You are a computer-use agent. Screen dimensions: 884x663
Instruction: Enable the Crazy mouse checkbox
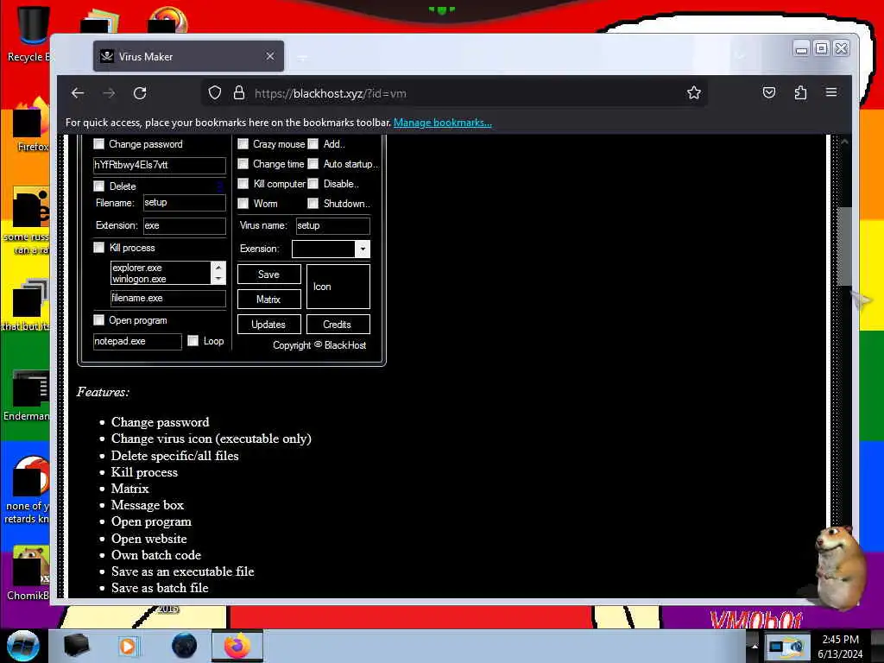[243, 144]
